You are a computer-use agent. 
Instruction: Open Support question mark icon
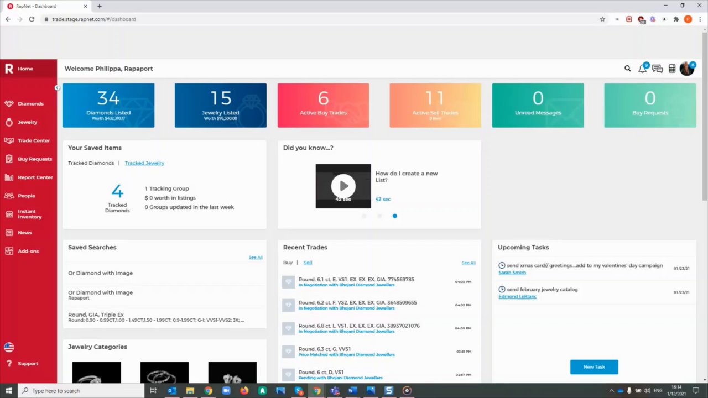pos(9,364)
